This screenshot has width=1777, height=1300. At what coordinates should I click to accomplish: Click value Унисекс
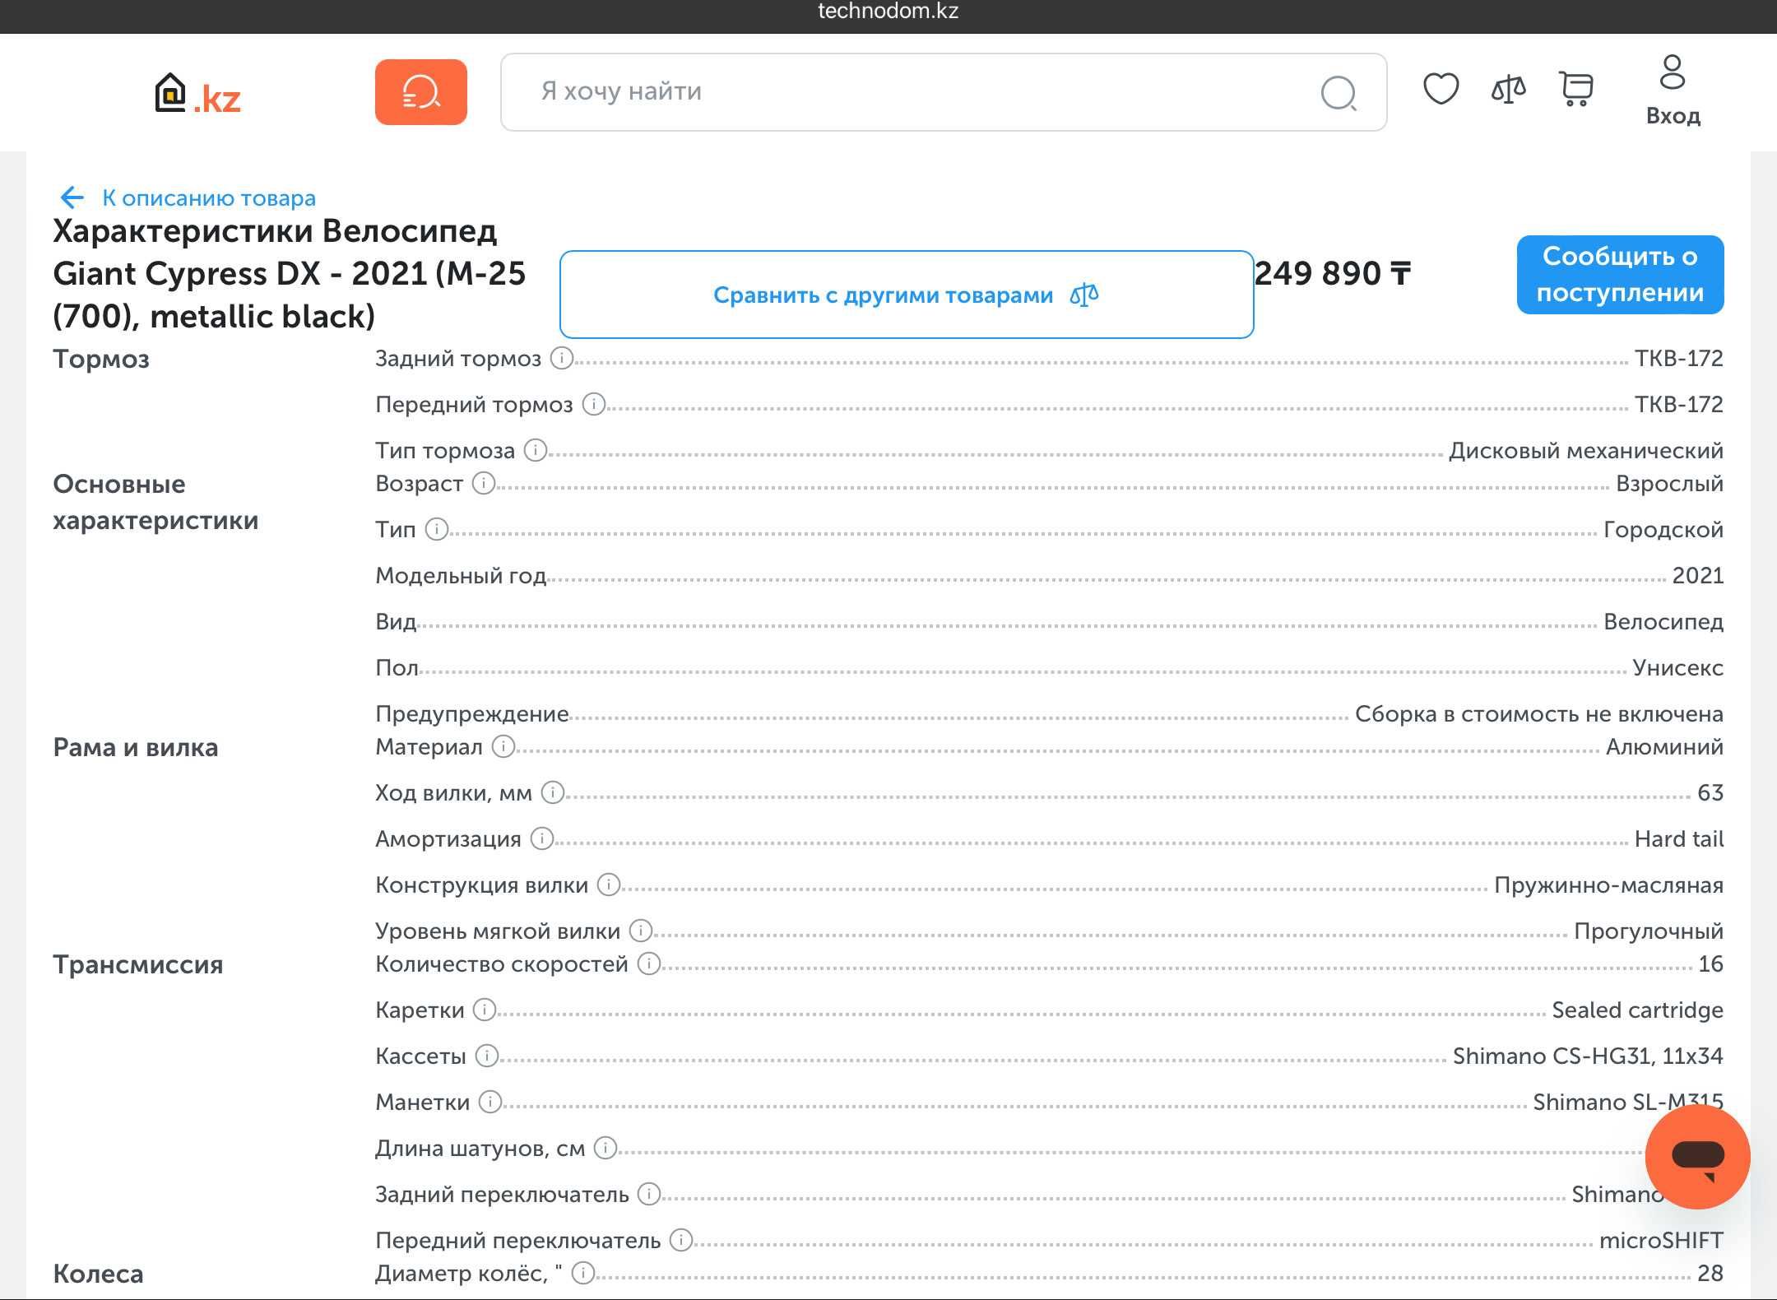tap(1677, 667)
